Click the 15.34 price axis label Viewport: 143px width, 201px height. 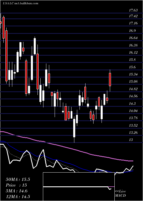[133, 74]
